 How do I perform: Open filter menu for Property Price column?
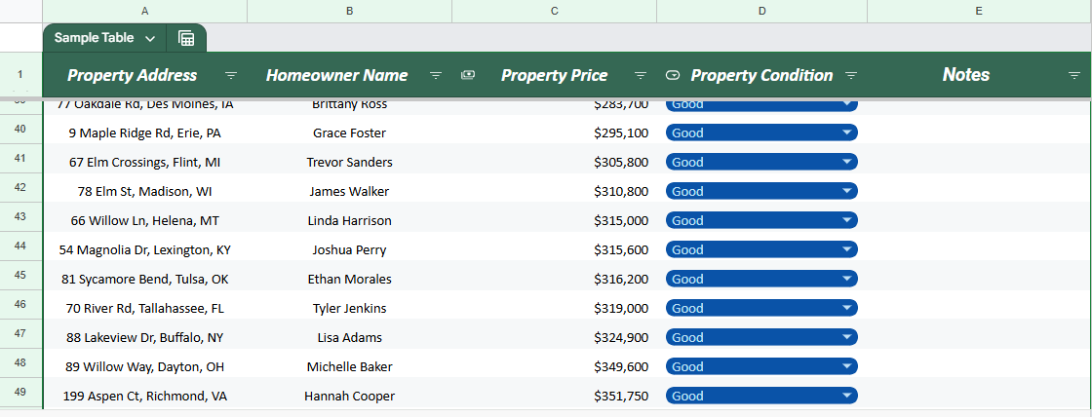click(641, 75)
